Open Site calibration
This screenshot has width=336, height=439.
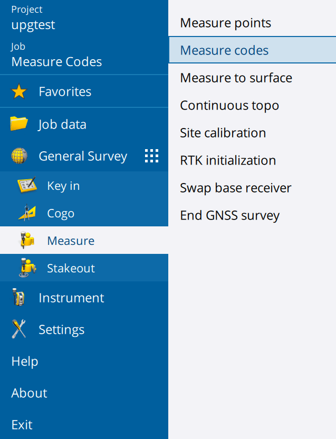pos(223,133)
